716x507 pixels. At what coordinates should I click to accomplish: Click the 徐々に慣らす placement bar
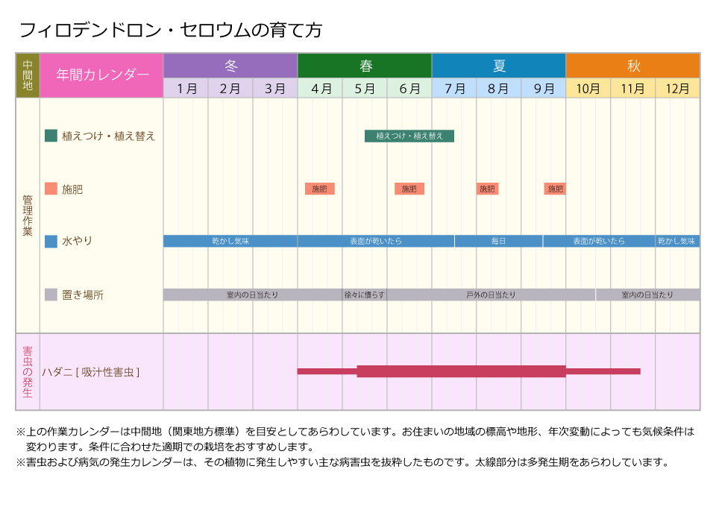pos(365,295)
